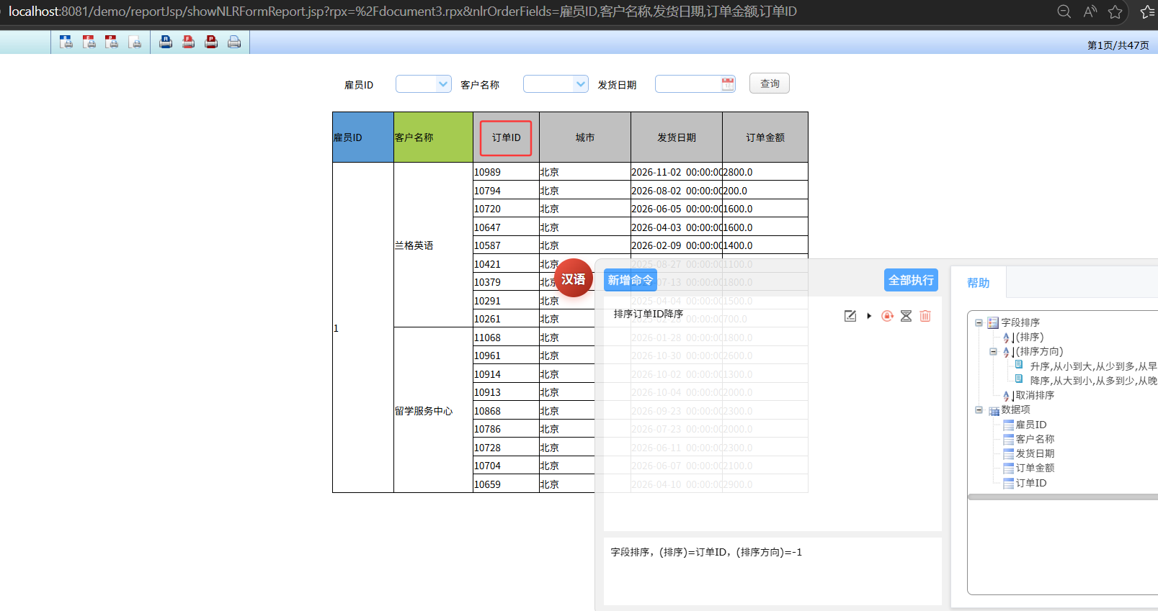Image resolution: width=1158 pixels, height=611 pixels.
Task: Collapse the 数据项 tree node
Action: pos(979,409)
